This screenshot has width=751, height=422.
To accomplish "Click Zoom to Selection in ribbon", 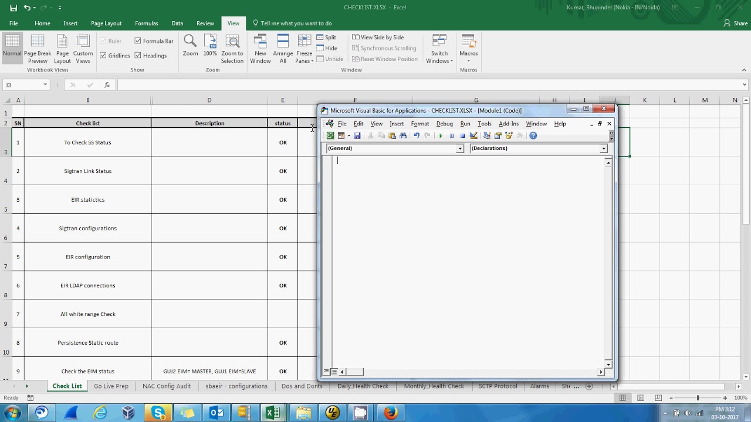I will click(x=232, y=49).
